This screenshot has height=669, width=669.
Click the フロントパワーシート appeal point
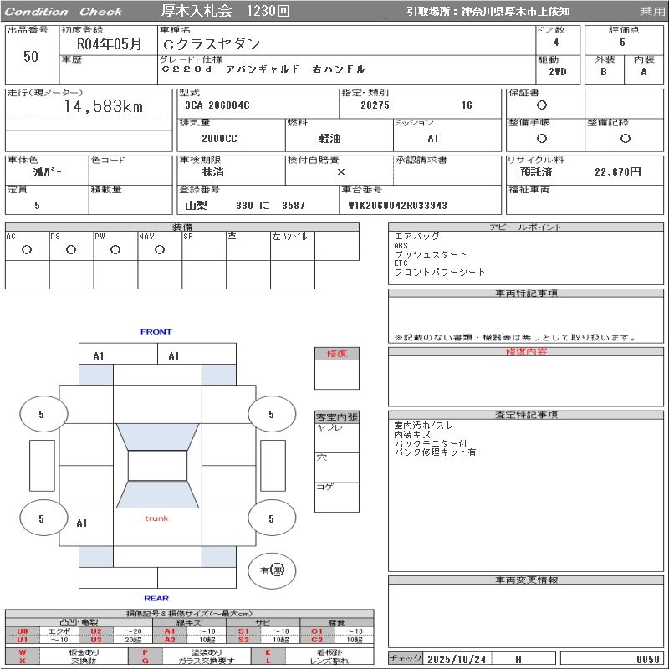click(x=440, y=273)
